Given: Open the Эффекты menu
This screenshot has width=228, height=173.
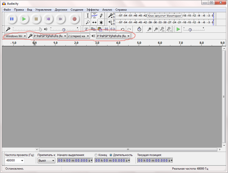Looking at the screenshot, I should [x=93, y=10].
